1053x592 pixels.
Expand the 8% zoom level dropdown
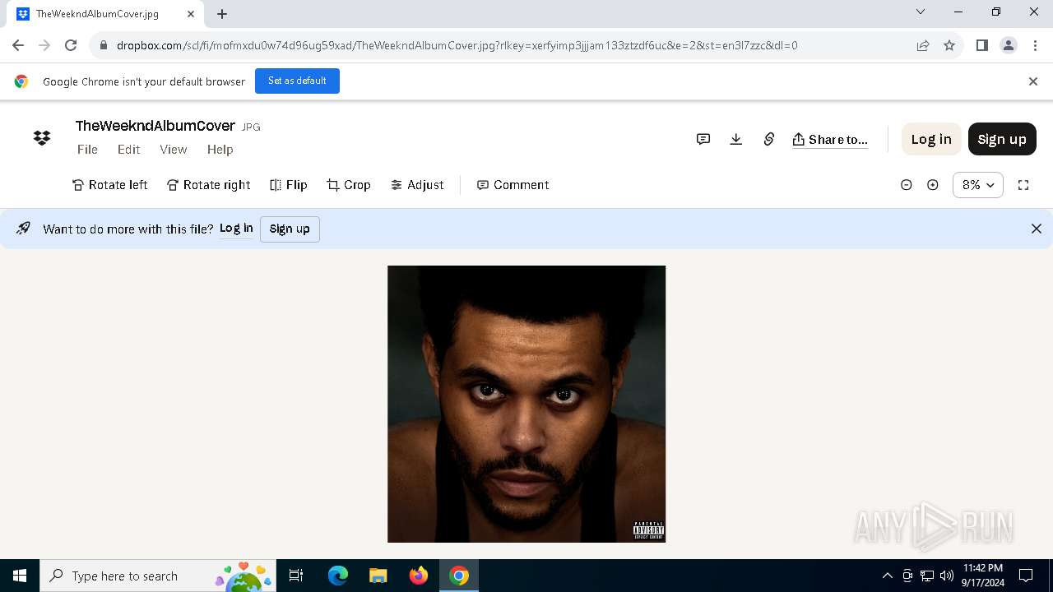978,185
